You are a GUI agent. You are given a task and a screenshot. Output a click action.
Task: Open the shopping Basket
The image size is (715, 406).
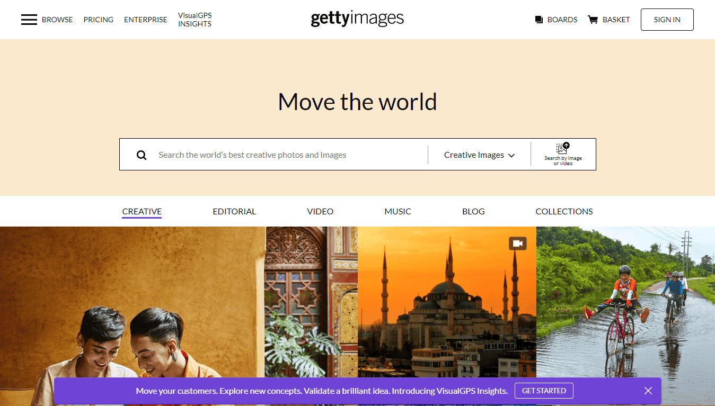coord(608,20)
